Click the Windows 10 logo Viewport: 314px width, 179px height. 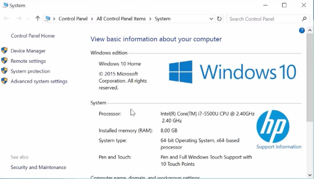coord(232,72)
